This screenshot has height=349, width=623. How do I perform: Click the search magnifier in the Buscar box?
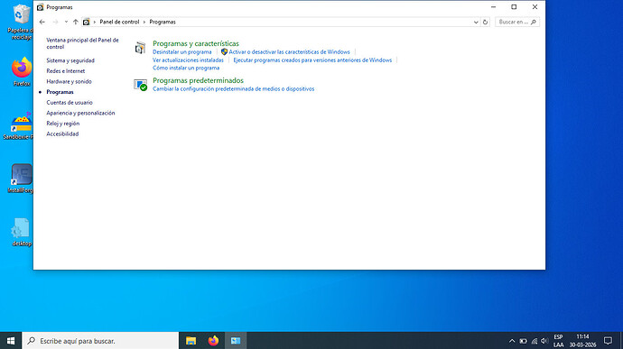coord(534,22)
